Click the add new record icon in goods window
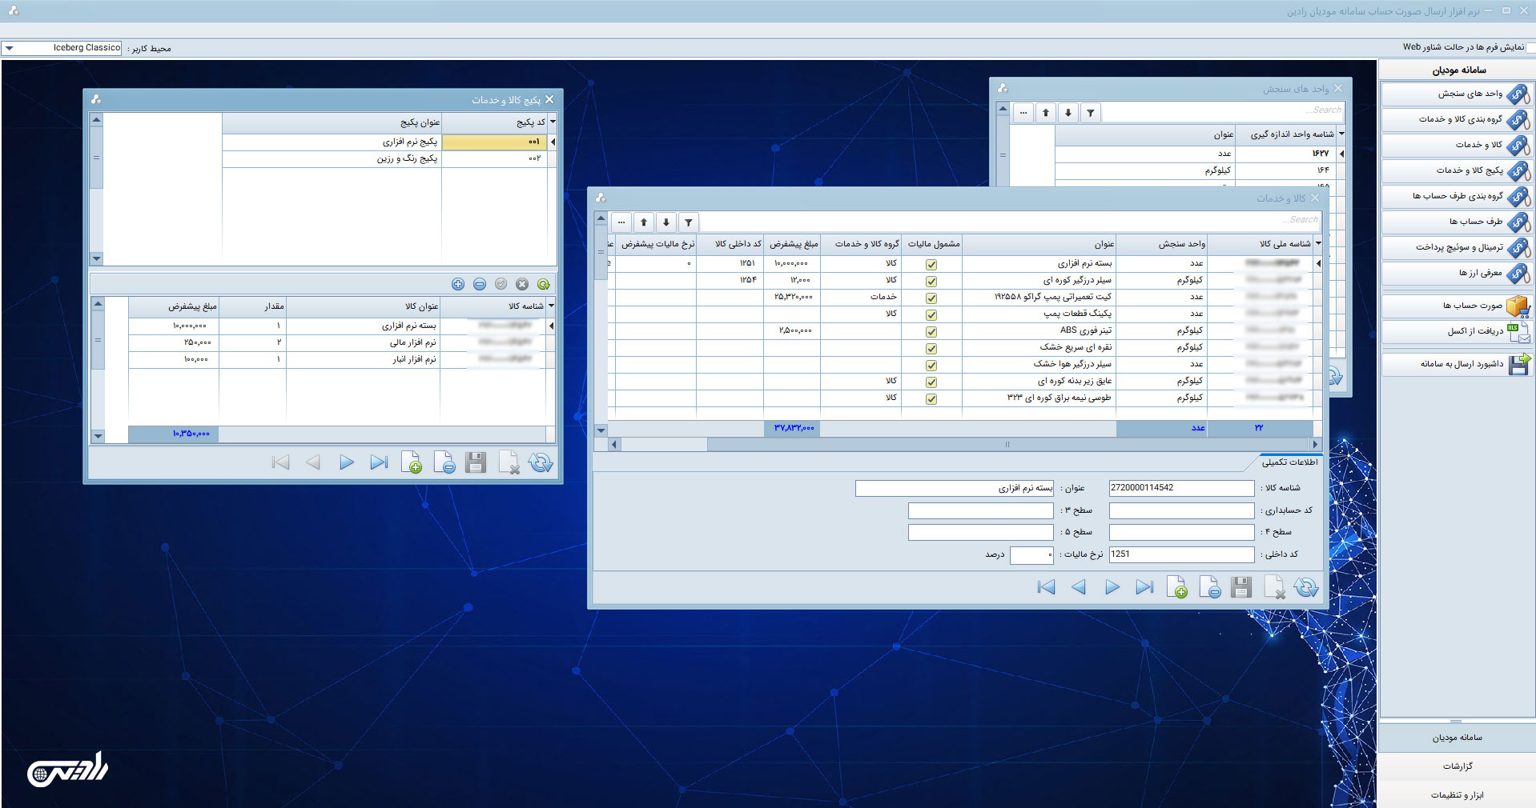The image size is (1536, 808). [1176, 588]
